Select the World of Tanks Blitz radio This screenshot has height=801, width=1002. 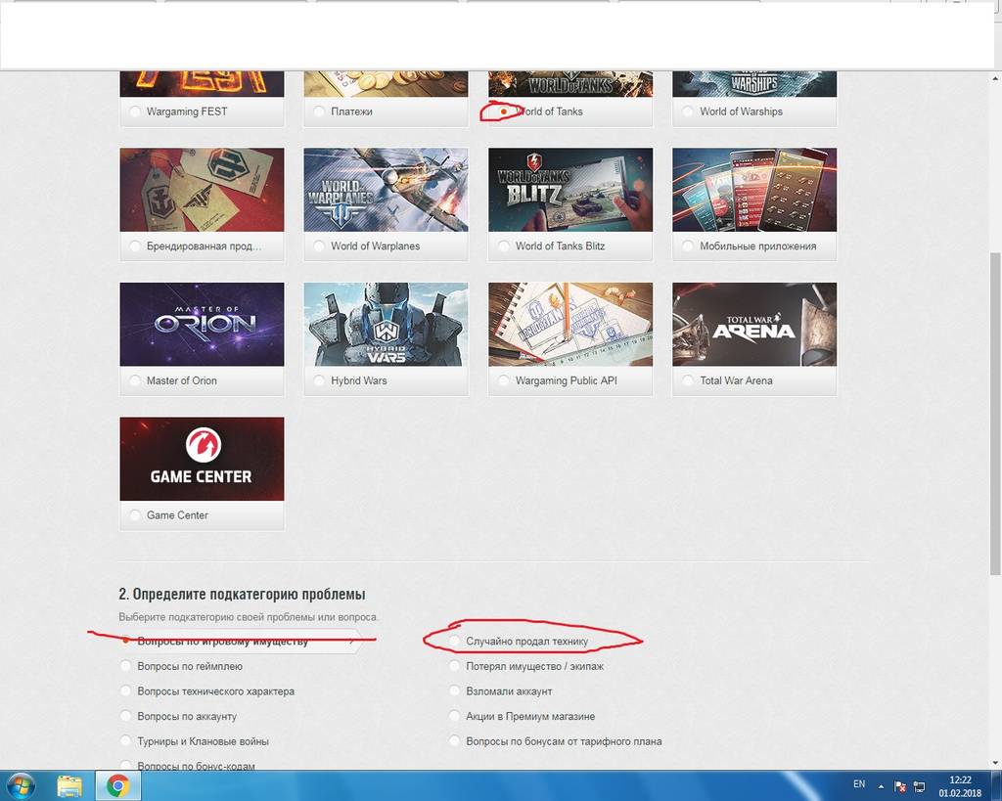504,245
